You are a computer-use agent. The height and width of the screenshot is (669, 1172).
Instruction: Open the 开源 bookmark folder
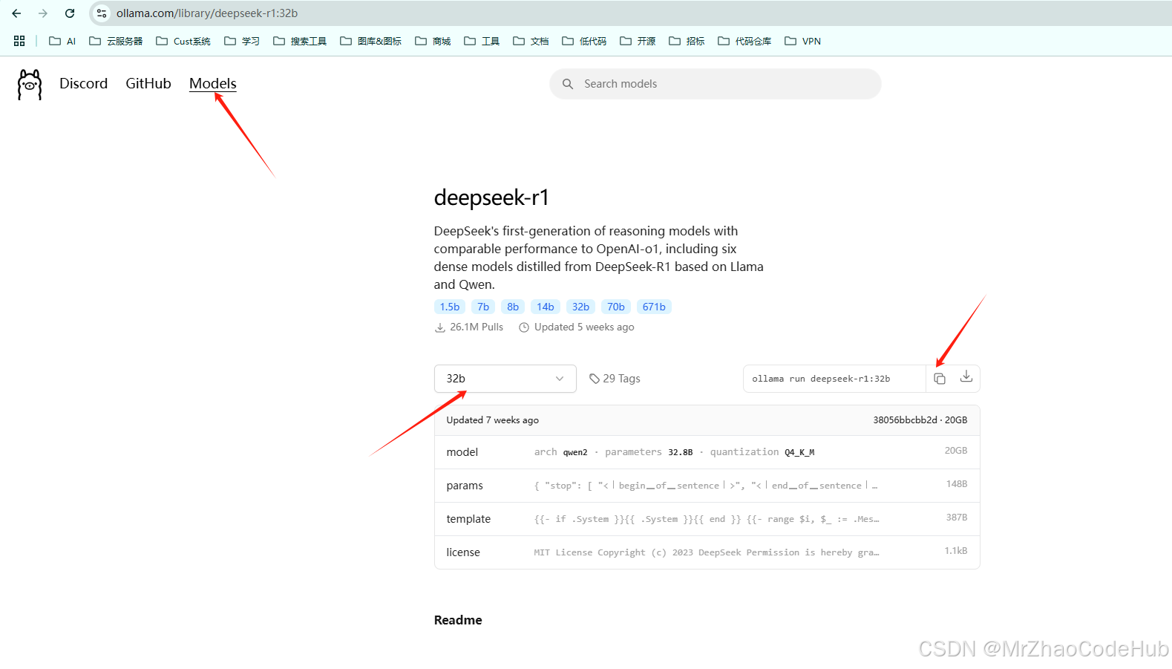pos(638,41)
